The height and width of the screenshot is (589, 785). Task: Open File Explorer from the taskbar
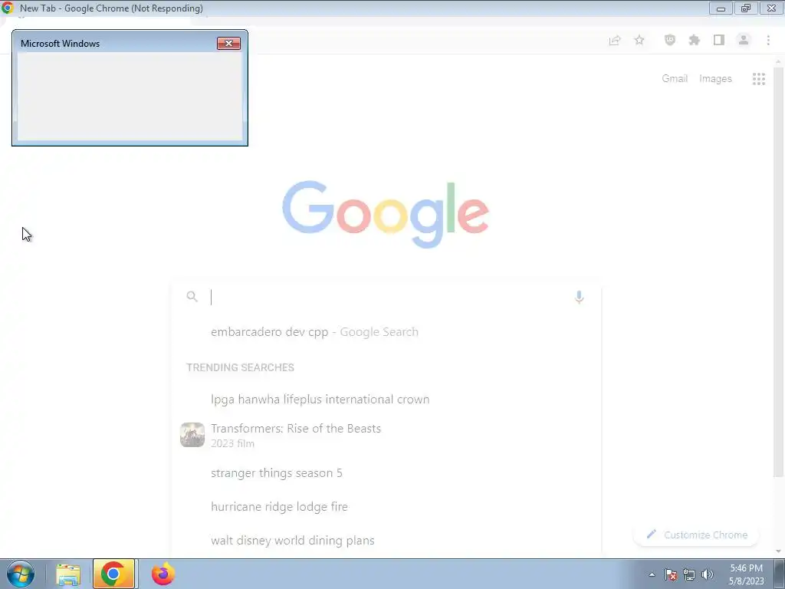tap(67, 574)
